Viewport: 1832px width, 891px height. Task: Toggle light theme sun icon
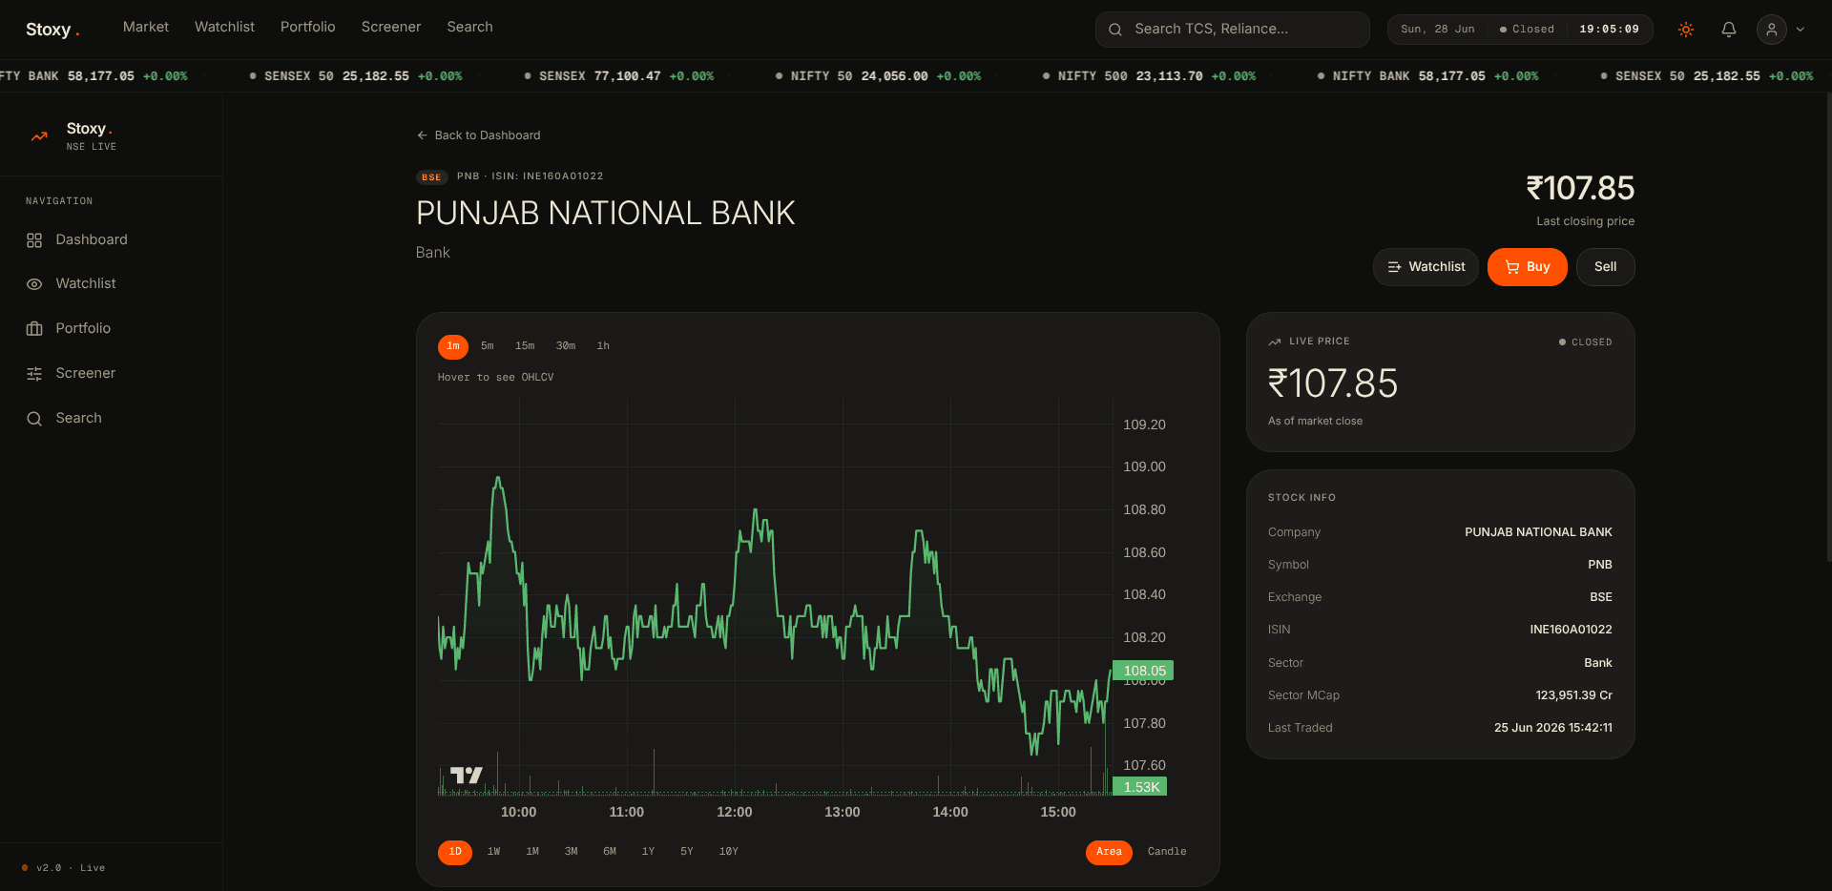click(1686, 30)
